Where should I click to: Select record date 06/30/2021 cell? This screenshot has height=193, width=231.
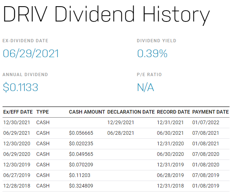(170, 133)
